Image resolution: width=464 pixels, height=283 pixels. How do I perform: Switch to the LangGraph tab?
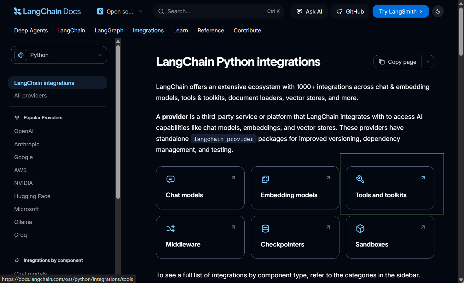109,31
